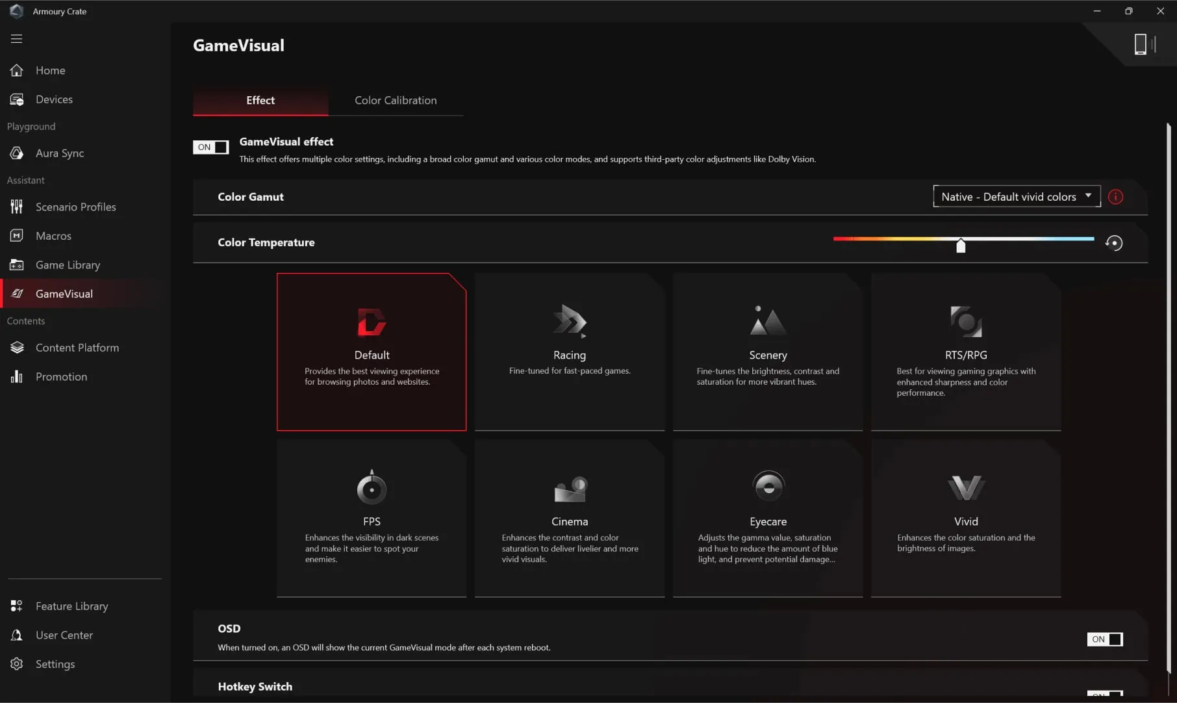1177x703 pixels.
Task: Click the OSD description text
Action: (x=384, y=648)
